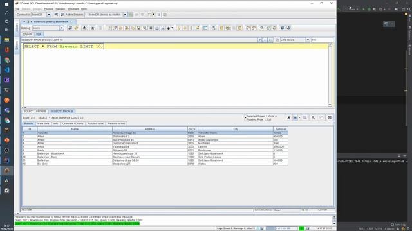Click the SQL editor scrollbar down arrow
The height and width of the screenshot is (231, 412).
click(x=330, y=105)
